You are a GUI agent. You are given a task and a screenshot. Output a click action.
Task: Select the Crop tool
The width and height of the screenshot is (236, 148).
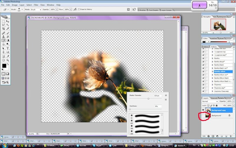4,28
